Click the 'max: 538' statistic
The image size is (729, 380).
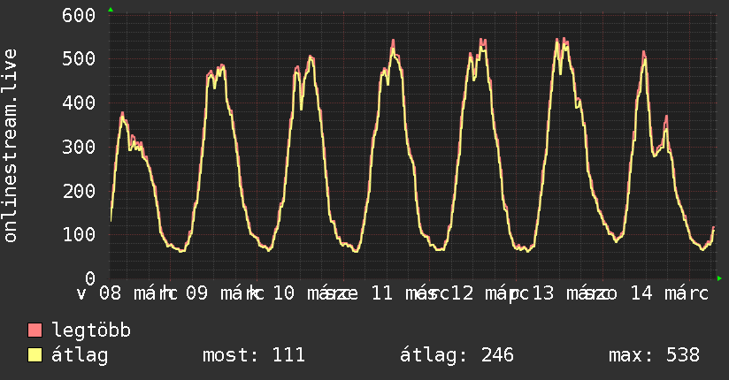(x=654, y=355)
